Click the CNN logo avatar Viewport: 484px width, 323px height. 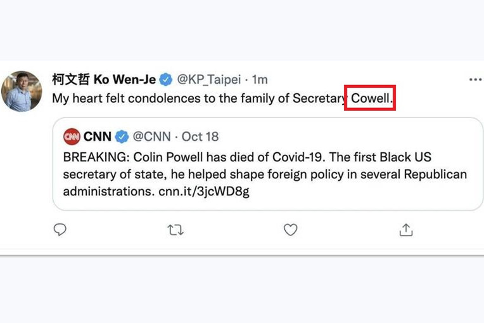pyautogui.click(x=72, y=136)
